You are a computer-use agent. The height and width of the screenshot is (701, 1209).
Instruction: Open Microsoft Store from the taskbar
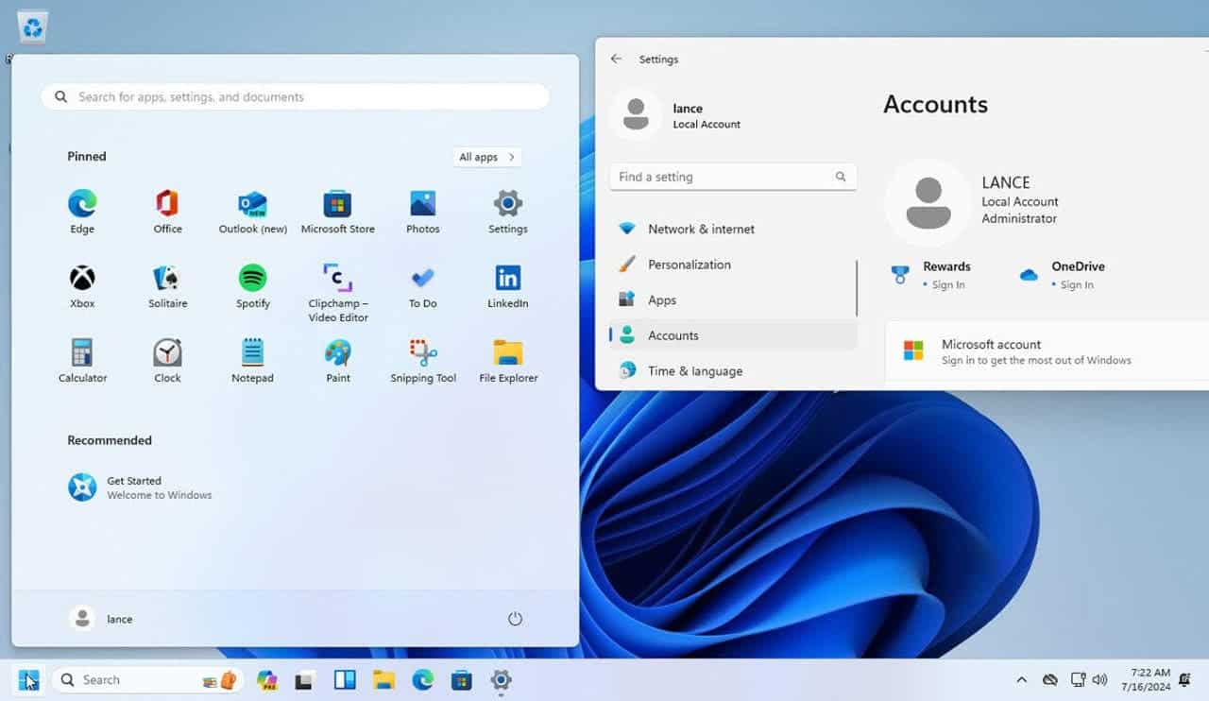(x=461, y=679)
